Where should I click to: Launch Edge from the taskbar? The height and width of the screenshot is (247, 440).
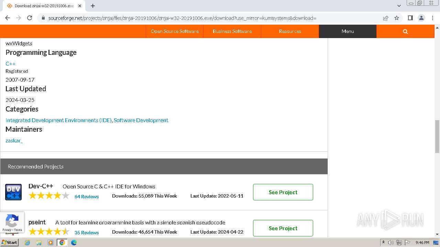(x=74, y=243)
